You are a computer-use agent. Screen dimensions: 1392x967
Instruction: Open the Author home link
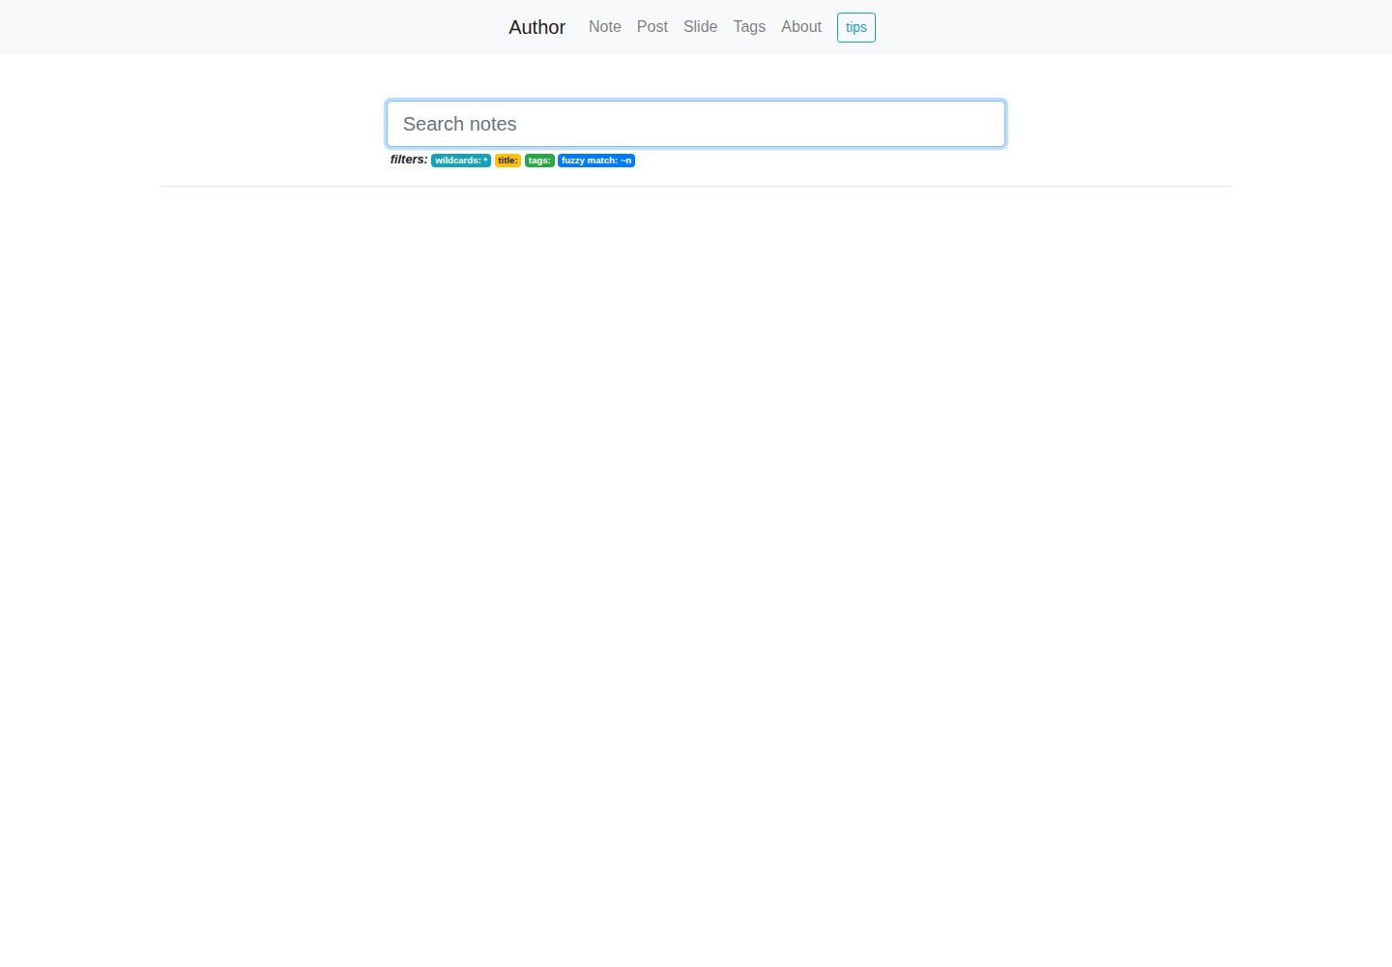tap(536, 27)
